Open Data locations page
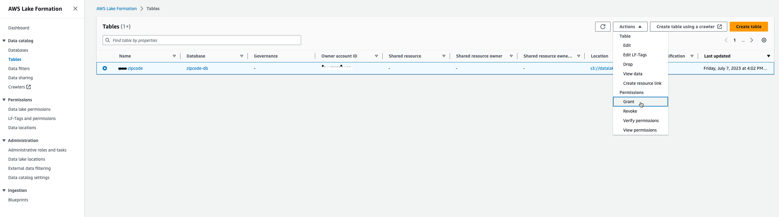 pyautogui.click(x=22, y=128)
